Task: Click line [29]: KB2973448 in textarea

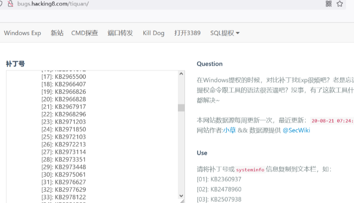Action: click(x=64, y=167)
